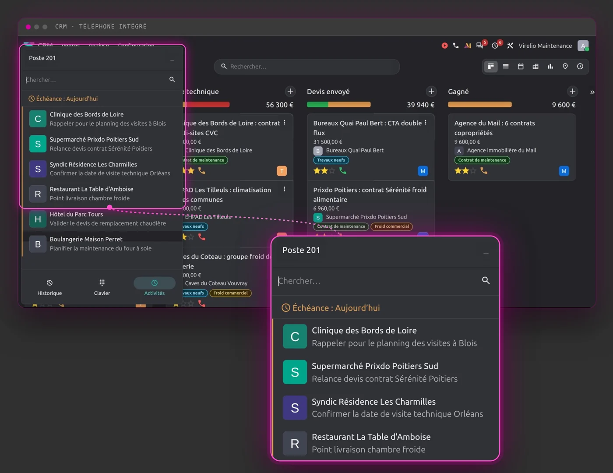Click the red screen recording icon in top bar
Viewport: 613px width, 473px height.
pos(444,46)
